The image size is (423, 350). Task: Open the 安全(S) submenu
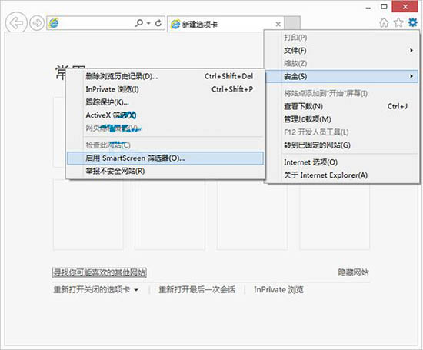tap(341, 76)
